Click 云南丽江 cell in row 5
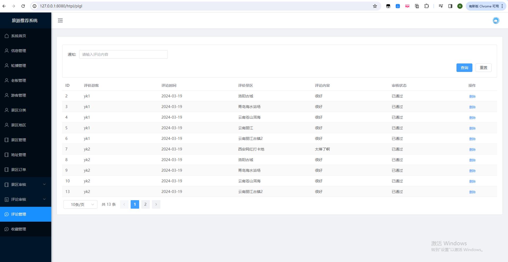The width and height of the screenshot is (508, 262). [x=246, y=128]
